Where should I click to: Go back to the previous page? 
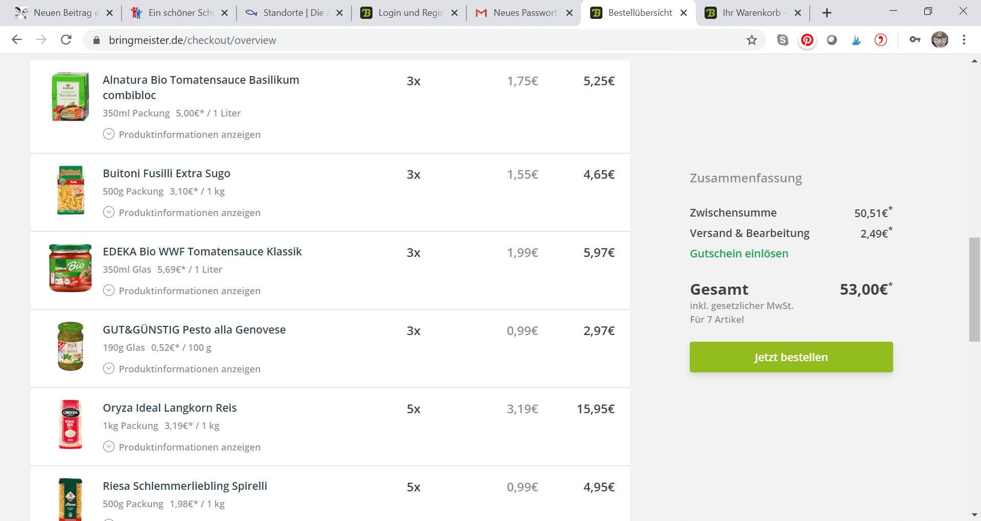pos(17,40)
